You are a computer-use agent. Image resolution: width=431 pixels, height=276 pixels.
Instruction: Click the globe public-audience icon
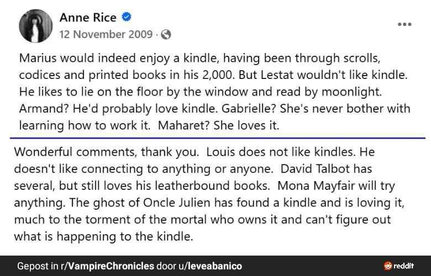tap(166, 35)
